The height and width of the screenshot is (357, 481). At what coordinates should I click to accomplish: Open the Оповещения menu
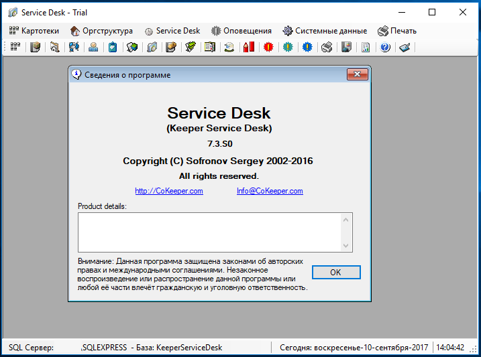point(241,31)
